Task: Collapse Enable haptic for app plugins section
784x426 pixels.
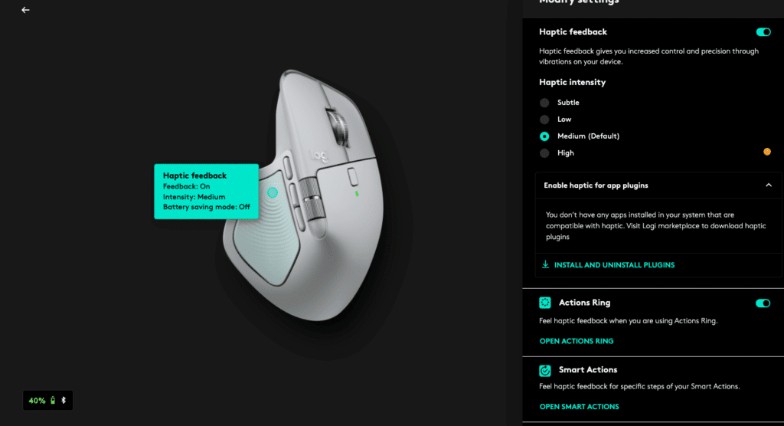Action: [x=769, y=185]
